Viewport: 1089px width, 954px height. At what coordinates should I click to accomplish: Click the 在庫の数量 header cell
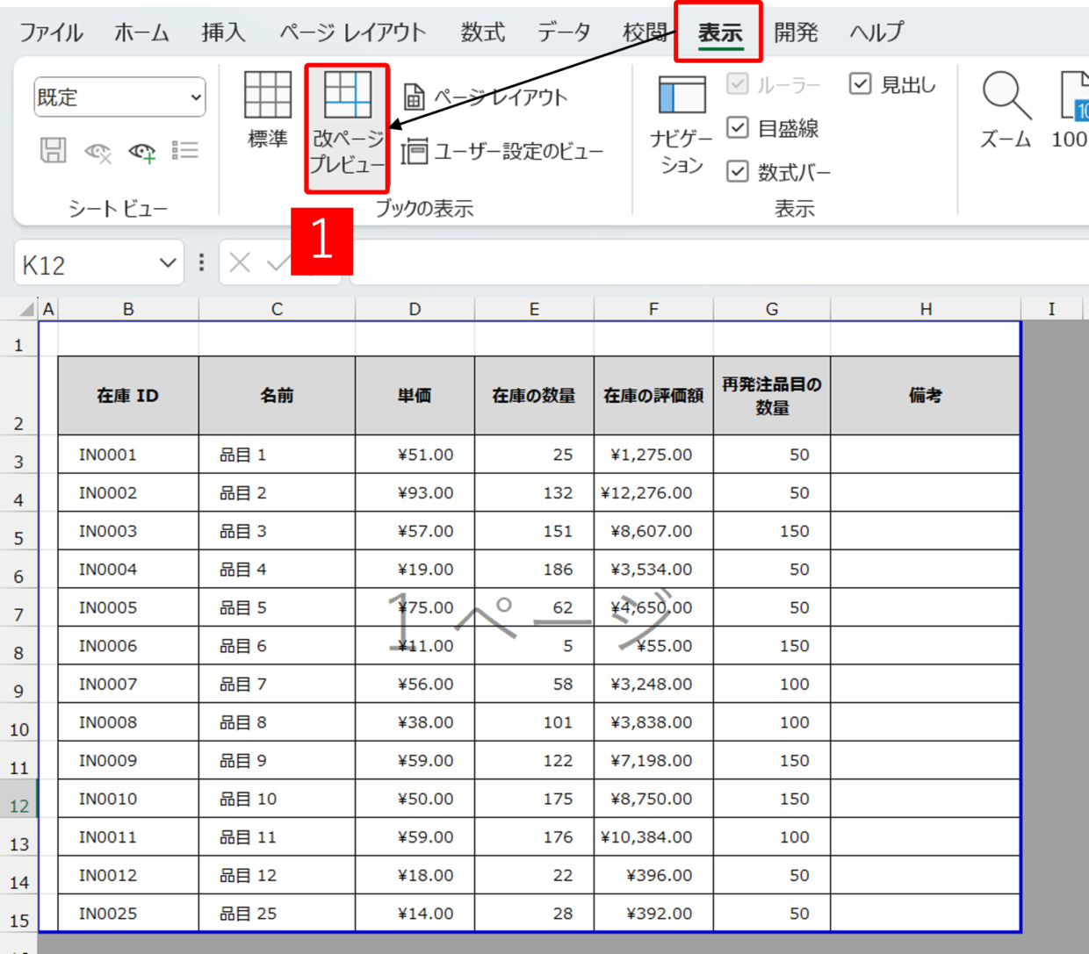pos(534,396)
